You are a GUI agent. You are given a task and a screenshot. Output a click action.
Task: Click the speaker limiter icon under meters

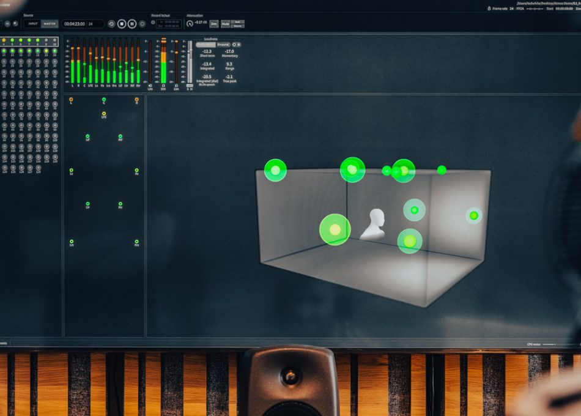coord(150,86)
